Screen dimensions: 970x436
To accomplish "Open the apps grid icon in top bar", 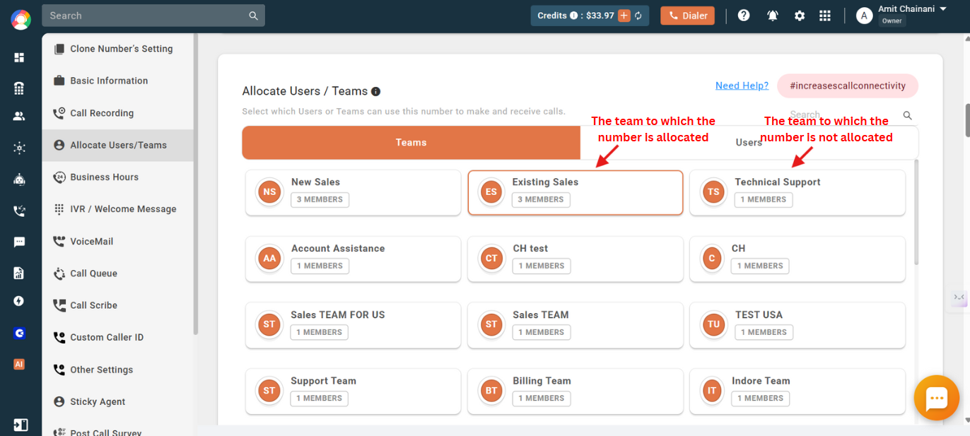I will coord(824,16).
